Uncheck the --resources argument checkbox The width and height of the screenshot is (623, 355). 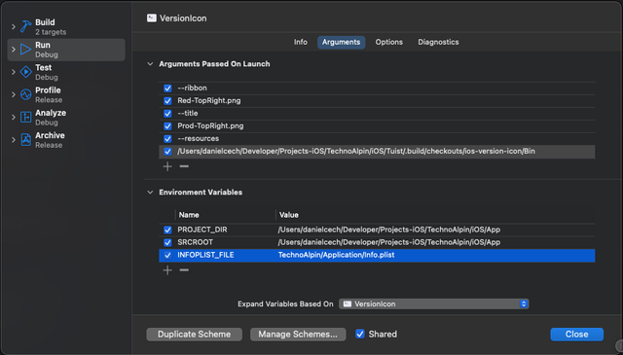(167, 139)
